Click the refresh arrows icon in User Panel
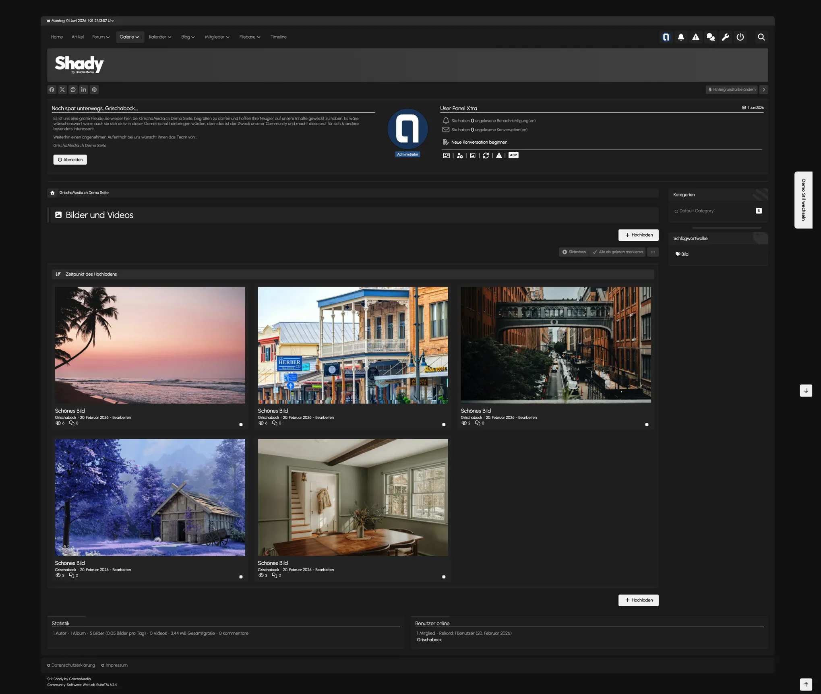This screenshot has width=821, height=694. 486,155
